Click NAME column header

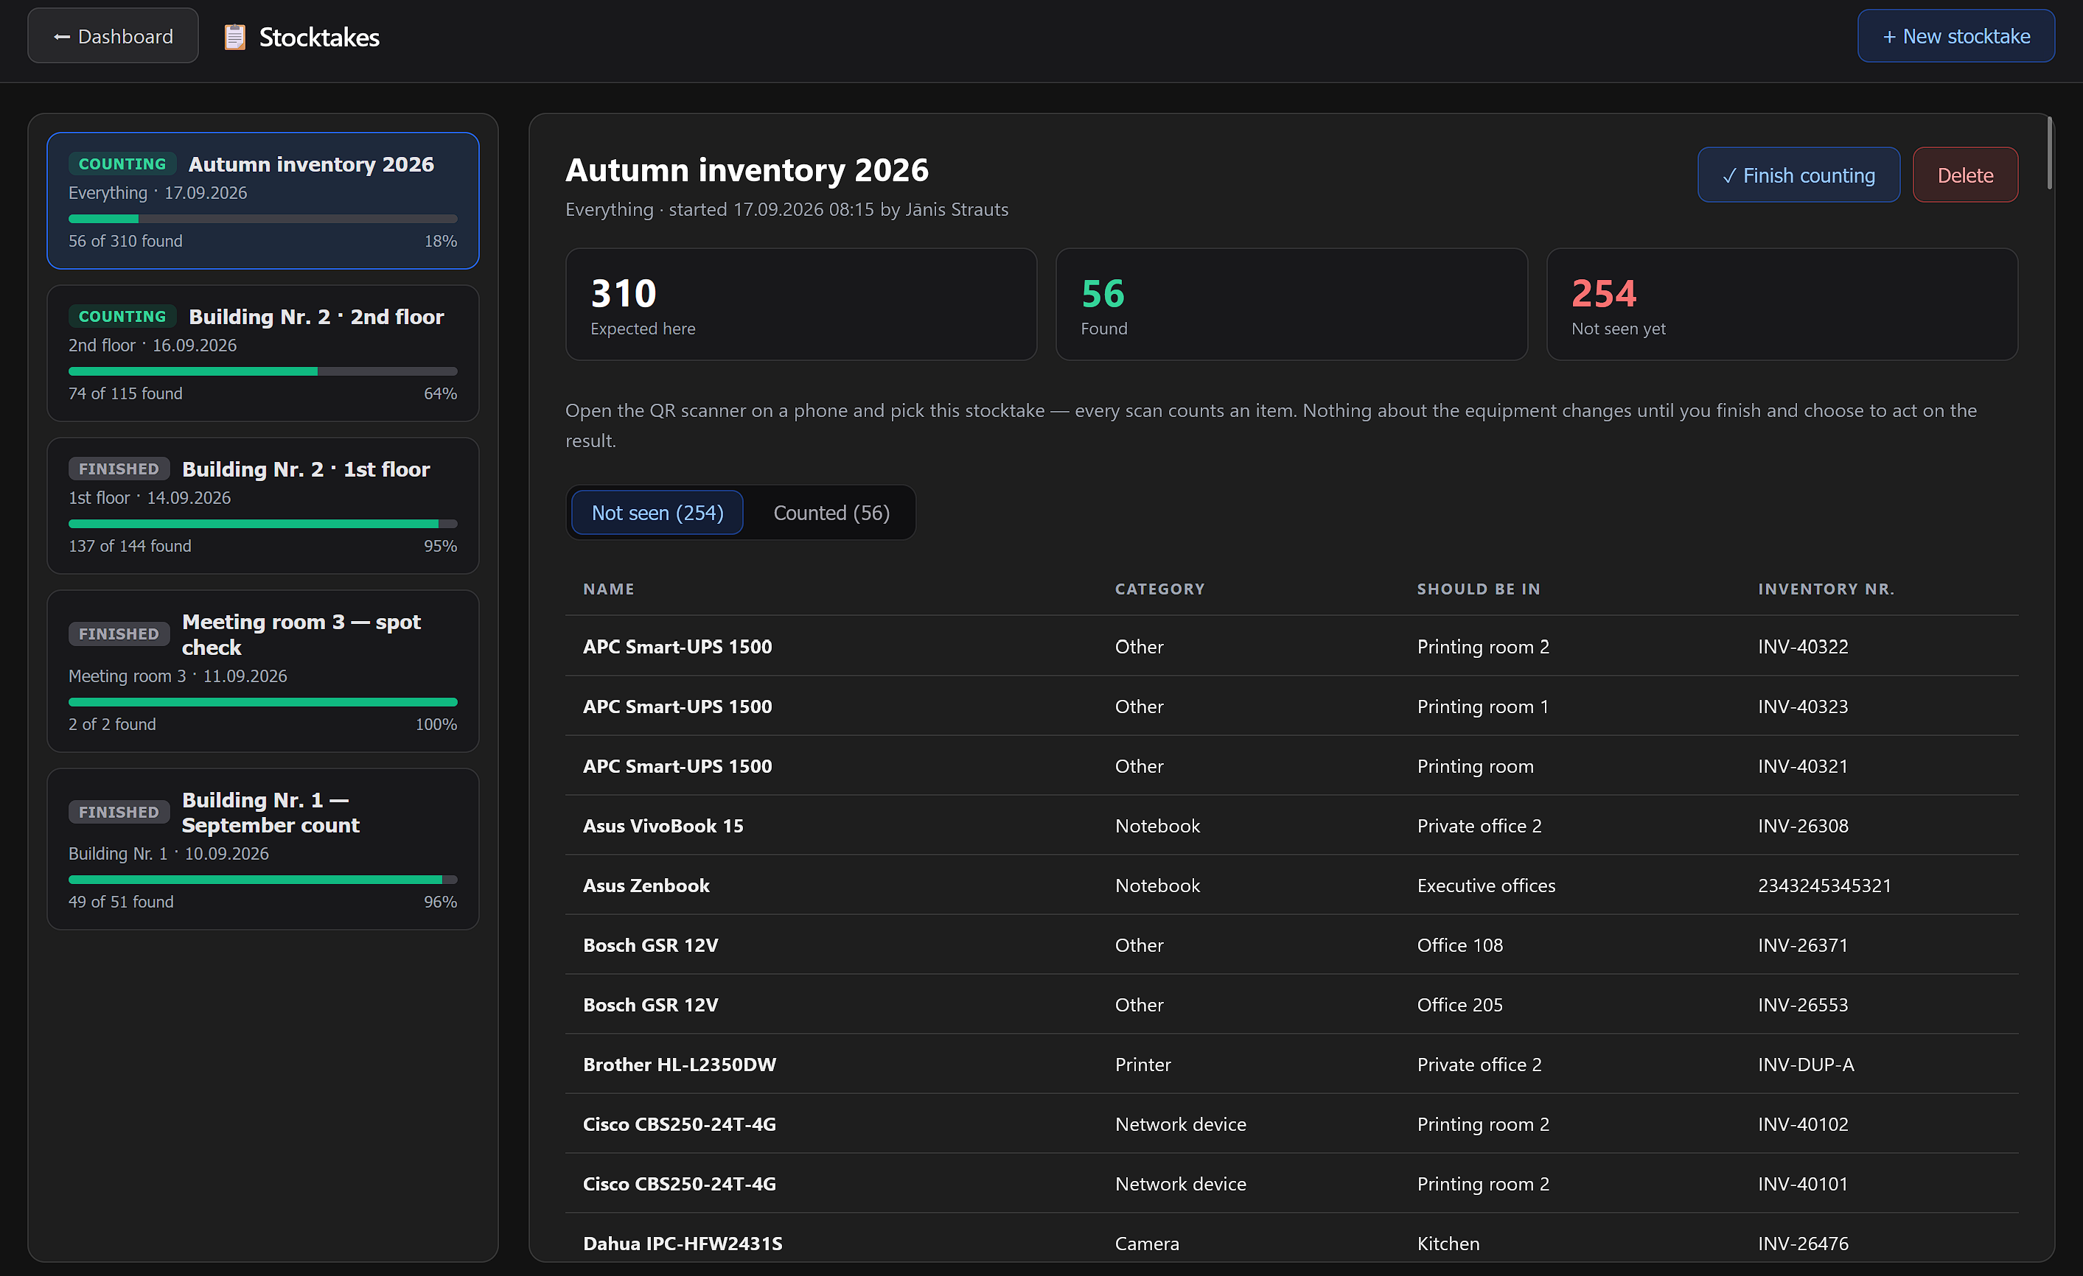point(608,589)
